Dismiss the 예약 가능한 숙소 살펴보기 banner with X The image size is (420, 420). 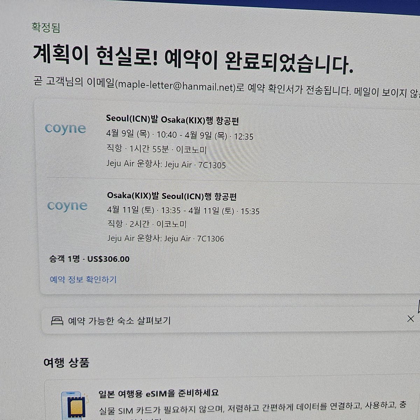[410, 318]
